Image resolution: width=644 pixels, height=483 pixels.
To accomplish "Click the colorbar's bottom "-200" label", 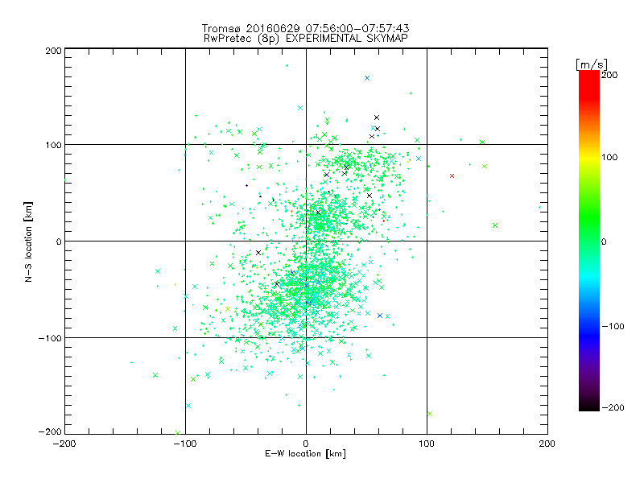I will (613, 407).
